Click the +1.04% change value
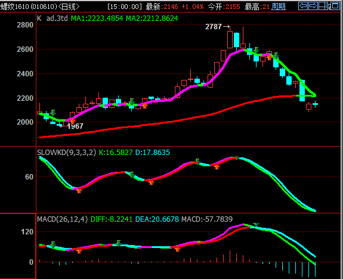343x279 pixels. 193,7
